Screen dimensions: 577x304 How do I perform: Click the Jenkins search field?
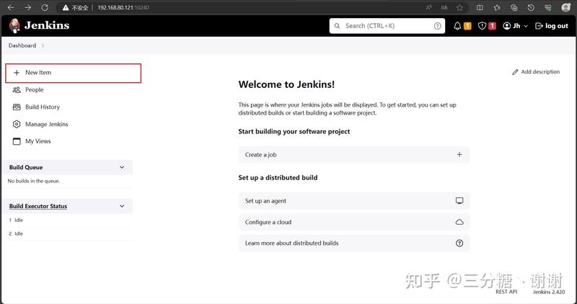387,26
